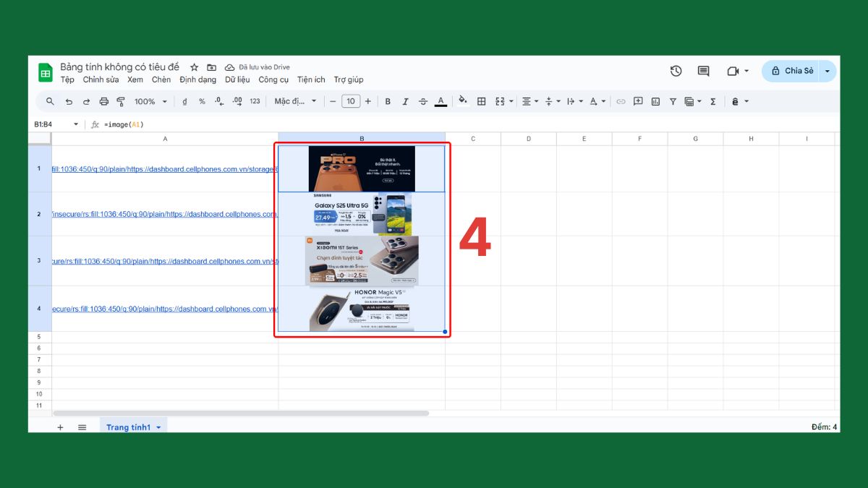
Task: Expand the name box showing B1:B4
Action: point(76,124)
